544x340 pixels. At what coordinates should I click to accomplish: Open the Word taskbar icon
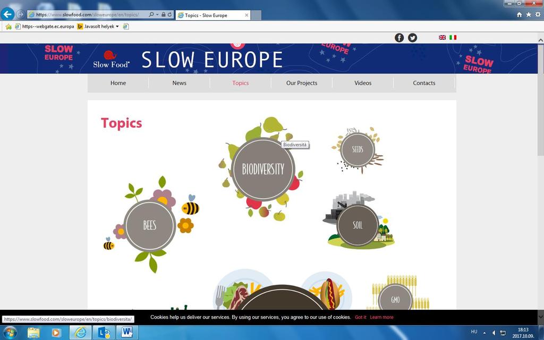point(127,333)
